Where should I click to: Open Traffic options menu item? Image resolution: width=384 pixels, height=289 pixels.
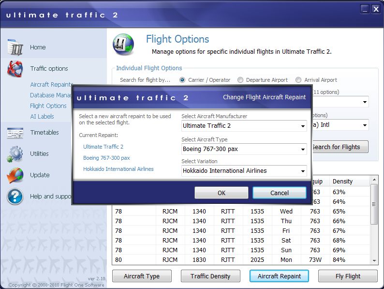click(x=49, y=69)
